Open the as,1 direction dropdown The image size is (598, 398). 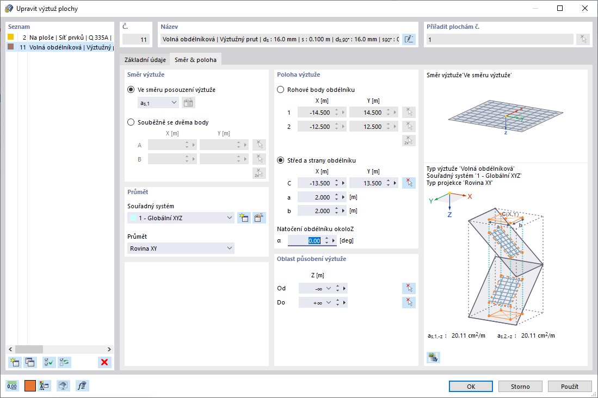158,103
